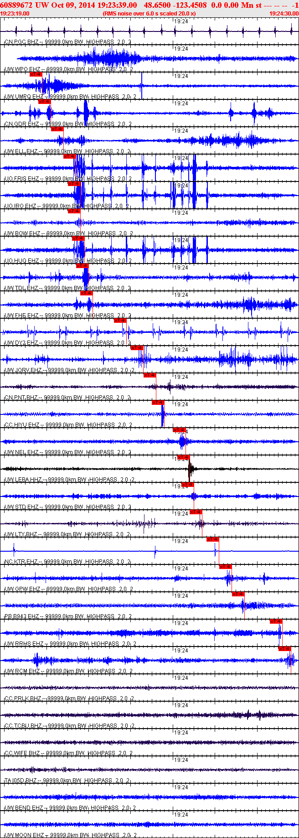
Task: Click the UW.TDL EHZ station label
Action: (21, 288)
